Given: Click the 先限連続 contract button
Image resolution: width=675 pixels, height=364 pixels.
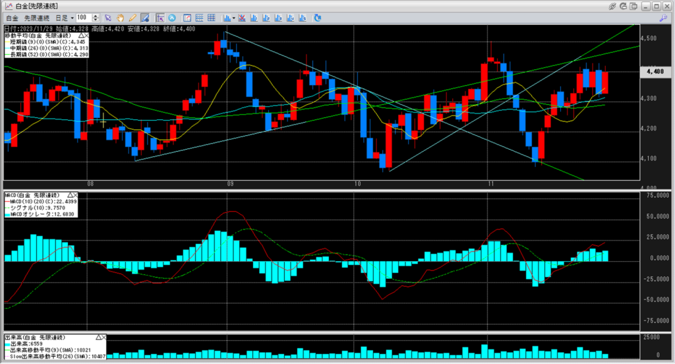Looking at the screenshot, I should pos(37,18).
